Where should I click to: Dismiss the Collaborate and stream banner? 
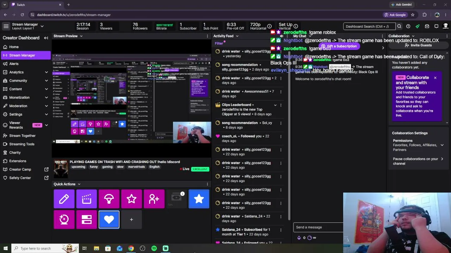tap(435, 78)
